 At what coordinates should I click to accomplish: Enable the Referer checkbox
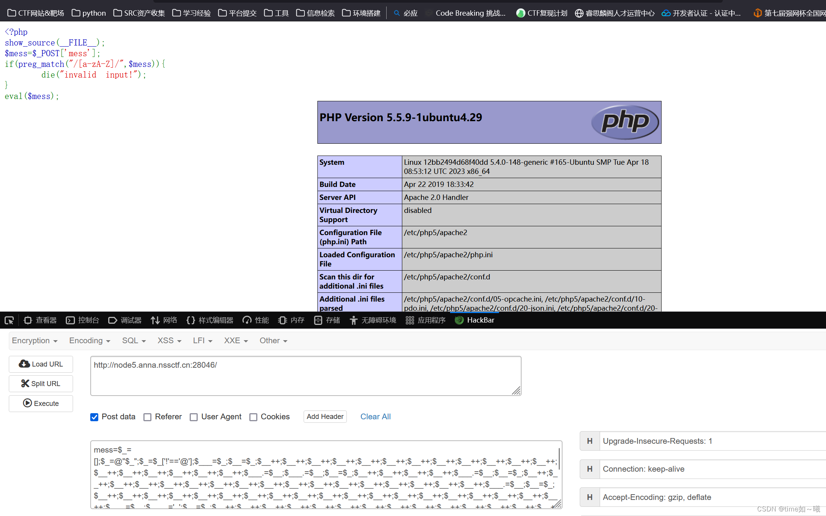(x=148, y=417)
